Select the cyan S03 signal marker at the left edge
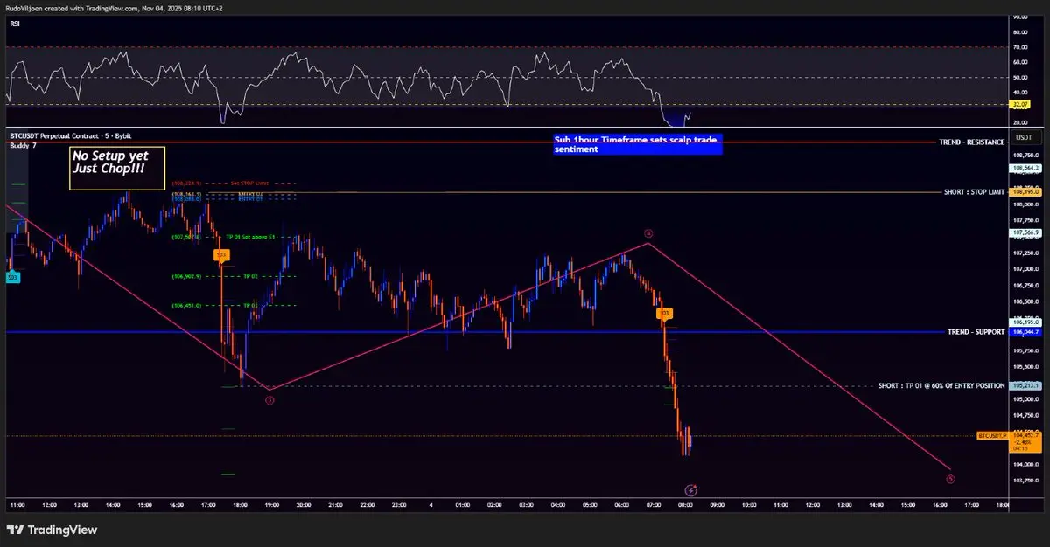 (x=12, y=277)
